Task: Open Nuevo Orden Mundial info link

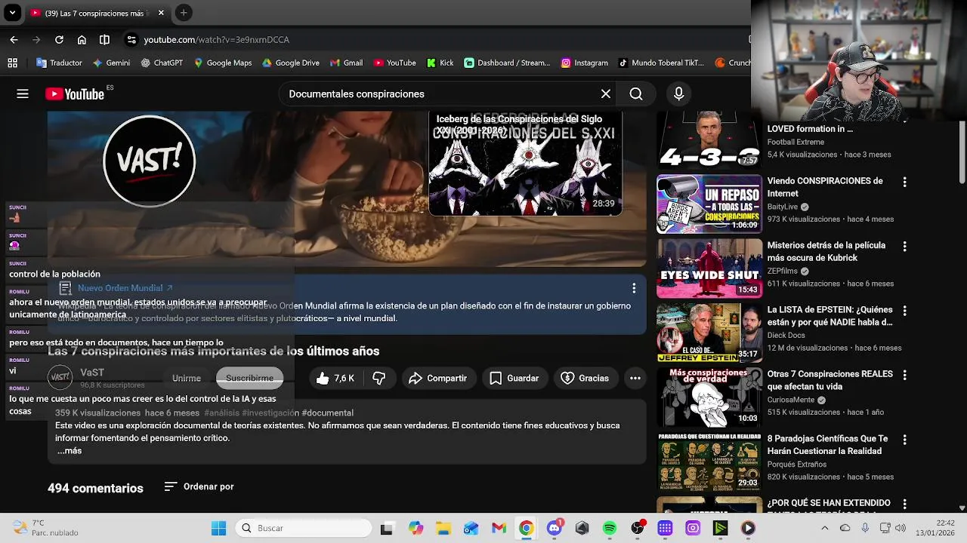Action: [x=125, y=288]
